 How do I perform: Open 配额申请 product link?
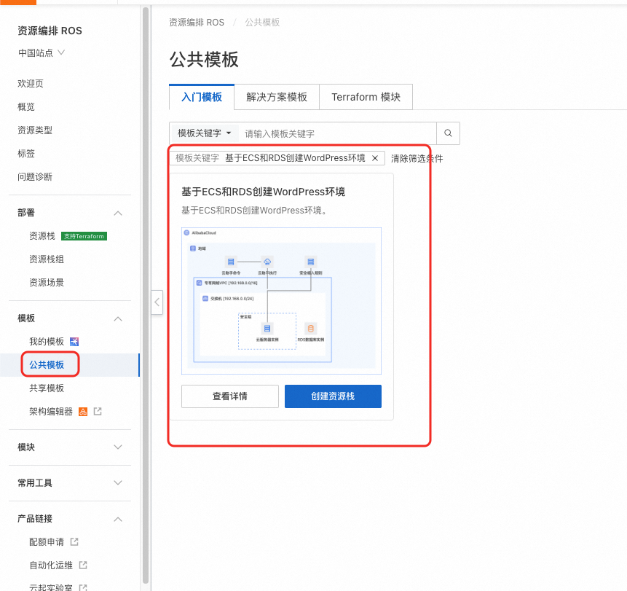pyautogui.click(x=47, y=541)
